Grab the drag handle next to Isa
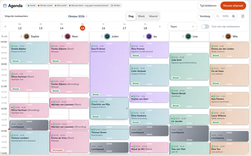The image size is (251, 156). (x=144, y=36)
